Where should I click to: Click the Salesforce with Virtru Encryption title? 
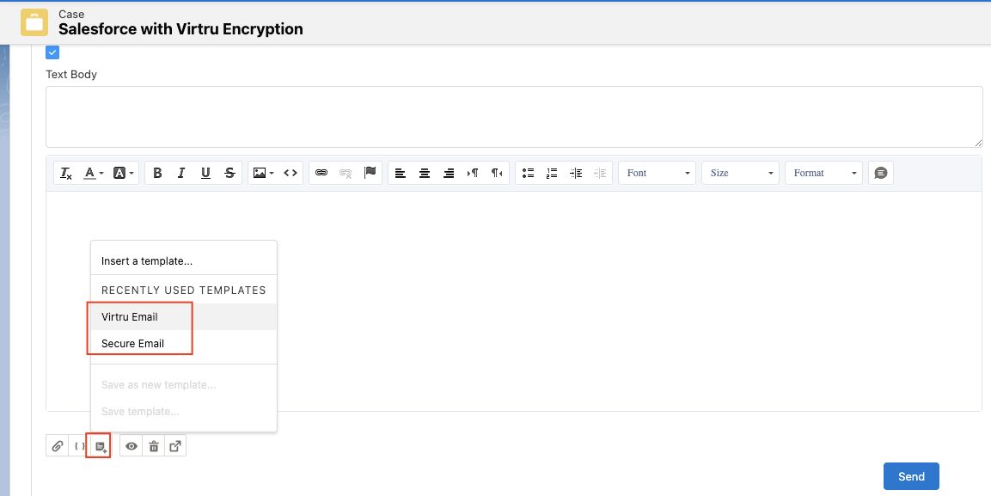click(x=180, y=29)
